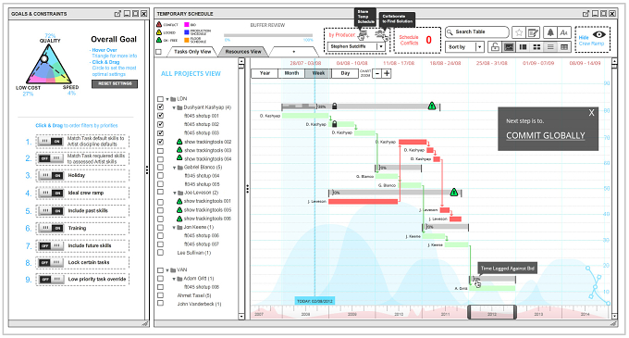
Task: Click the 2012 timeline range handle
Action: click(x=492, y=313)
